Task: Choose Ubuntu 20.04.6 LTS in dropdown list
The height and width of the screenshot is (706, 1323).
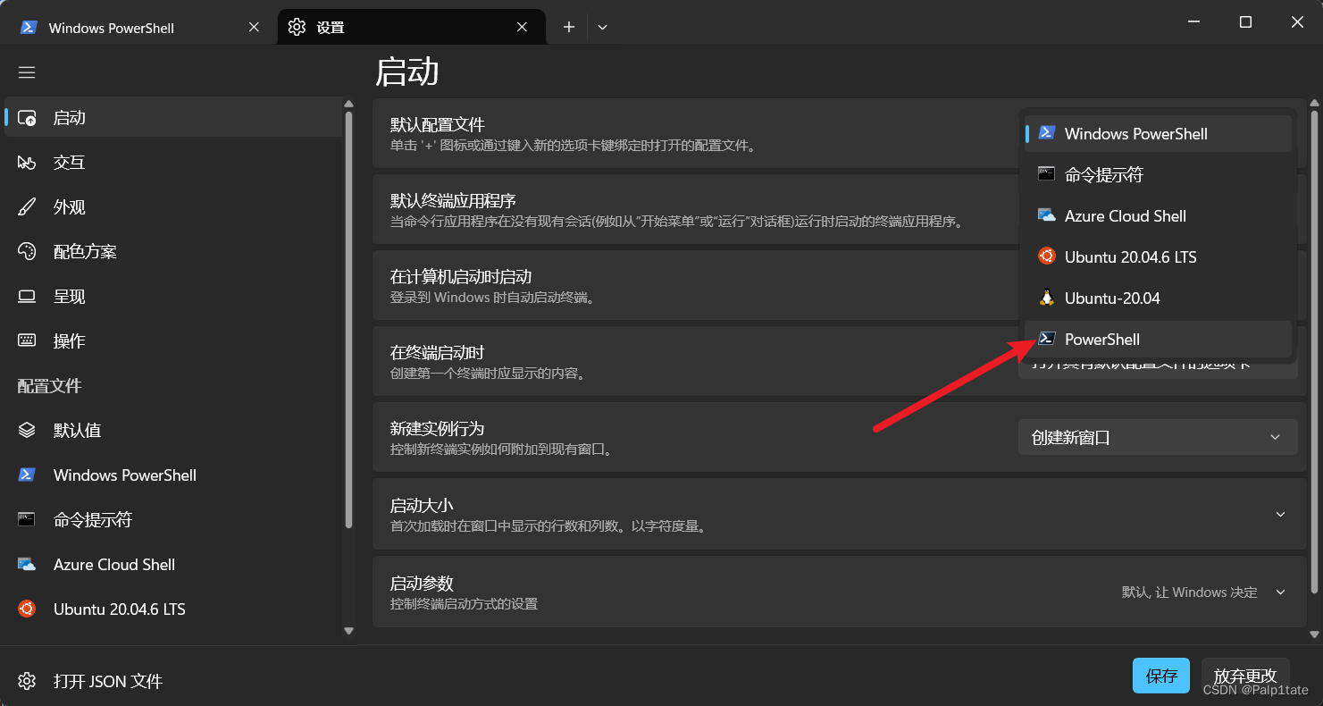Action: (x=1158, y=256)
